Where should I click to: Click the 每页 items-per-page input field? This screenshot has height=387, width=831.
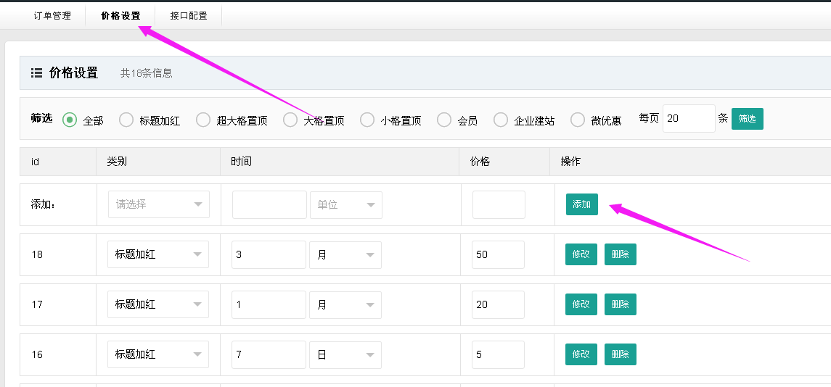click(688, 118)
